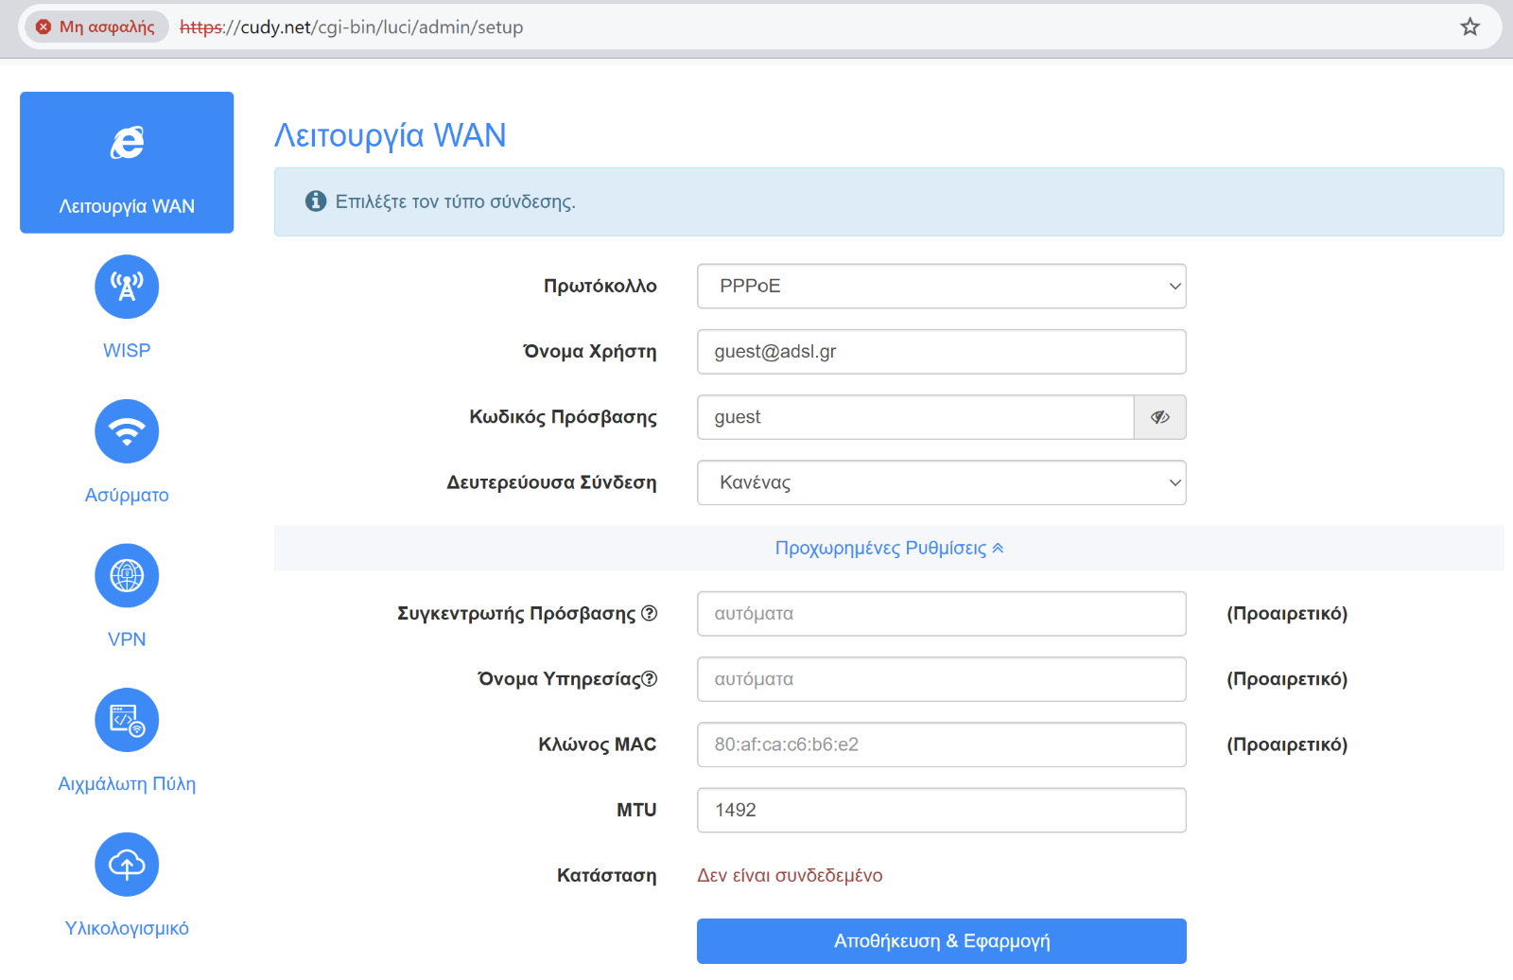The image size is (1513, 980).
Task: Open the WISP settings icon
Action: pyautogui.click(x=127, y=287)
